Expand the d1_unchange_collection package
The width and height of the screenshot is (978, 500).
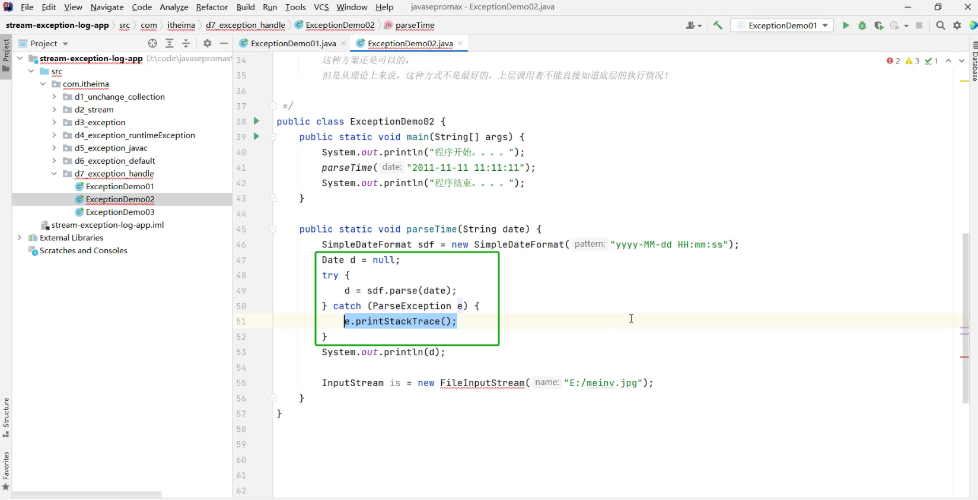54,97
